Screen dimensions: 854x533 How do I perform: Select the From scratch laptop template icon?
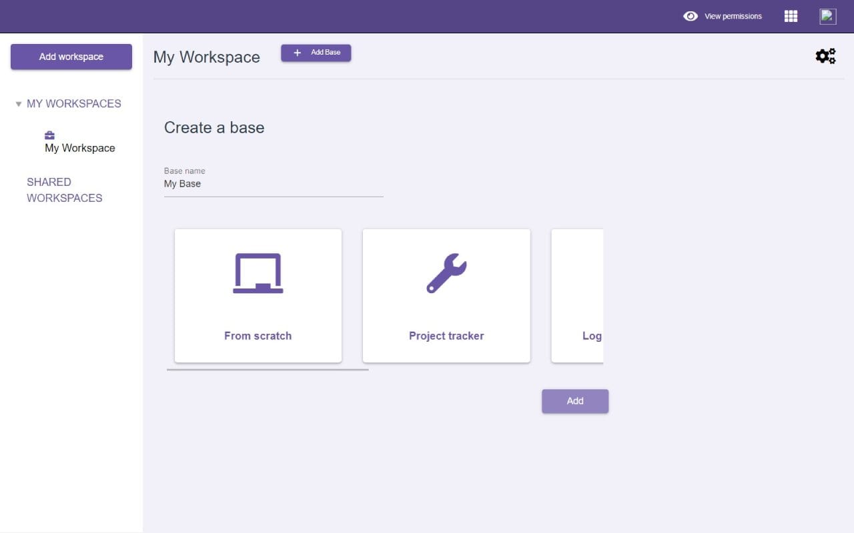click(258, 272)
